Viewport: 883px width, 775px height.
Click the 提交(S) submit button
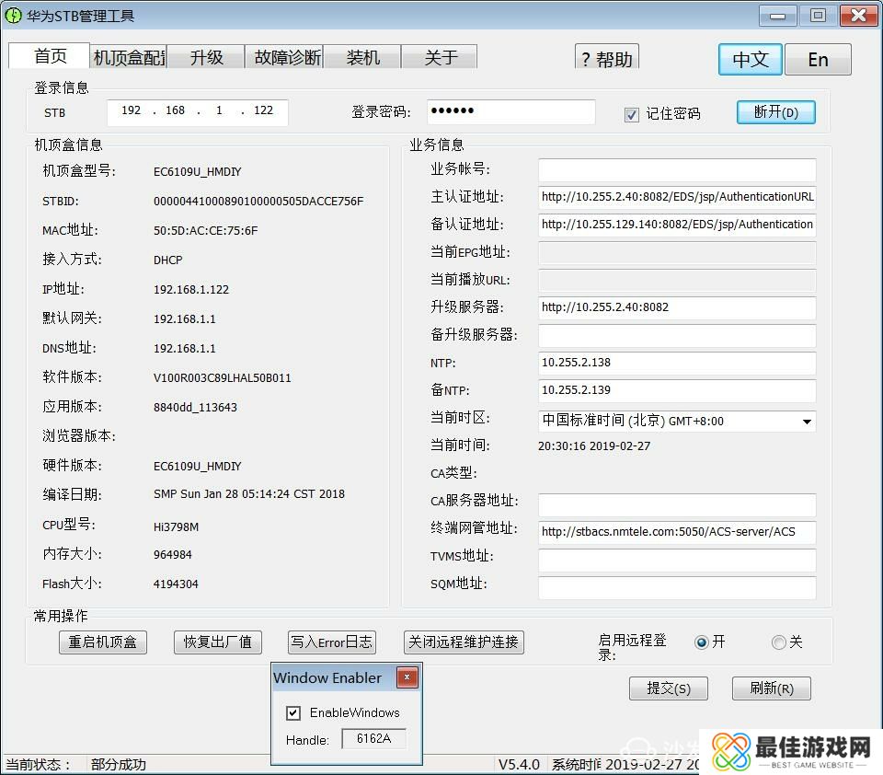668,688
